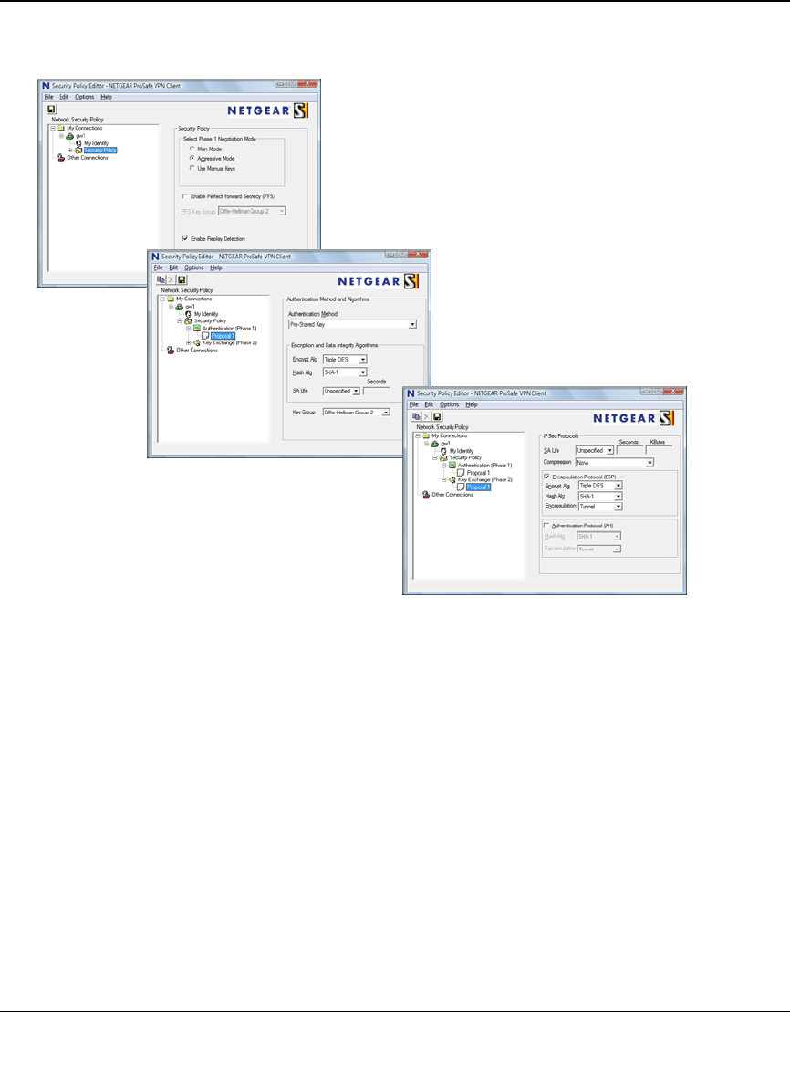790x1069 pixels.
Task: Open Help menu in the IPSec Protocols window
Action: point(472,404)
